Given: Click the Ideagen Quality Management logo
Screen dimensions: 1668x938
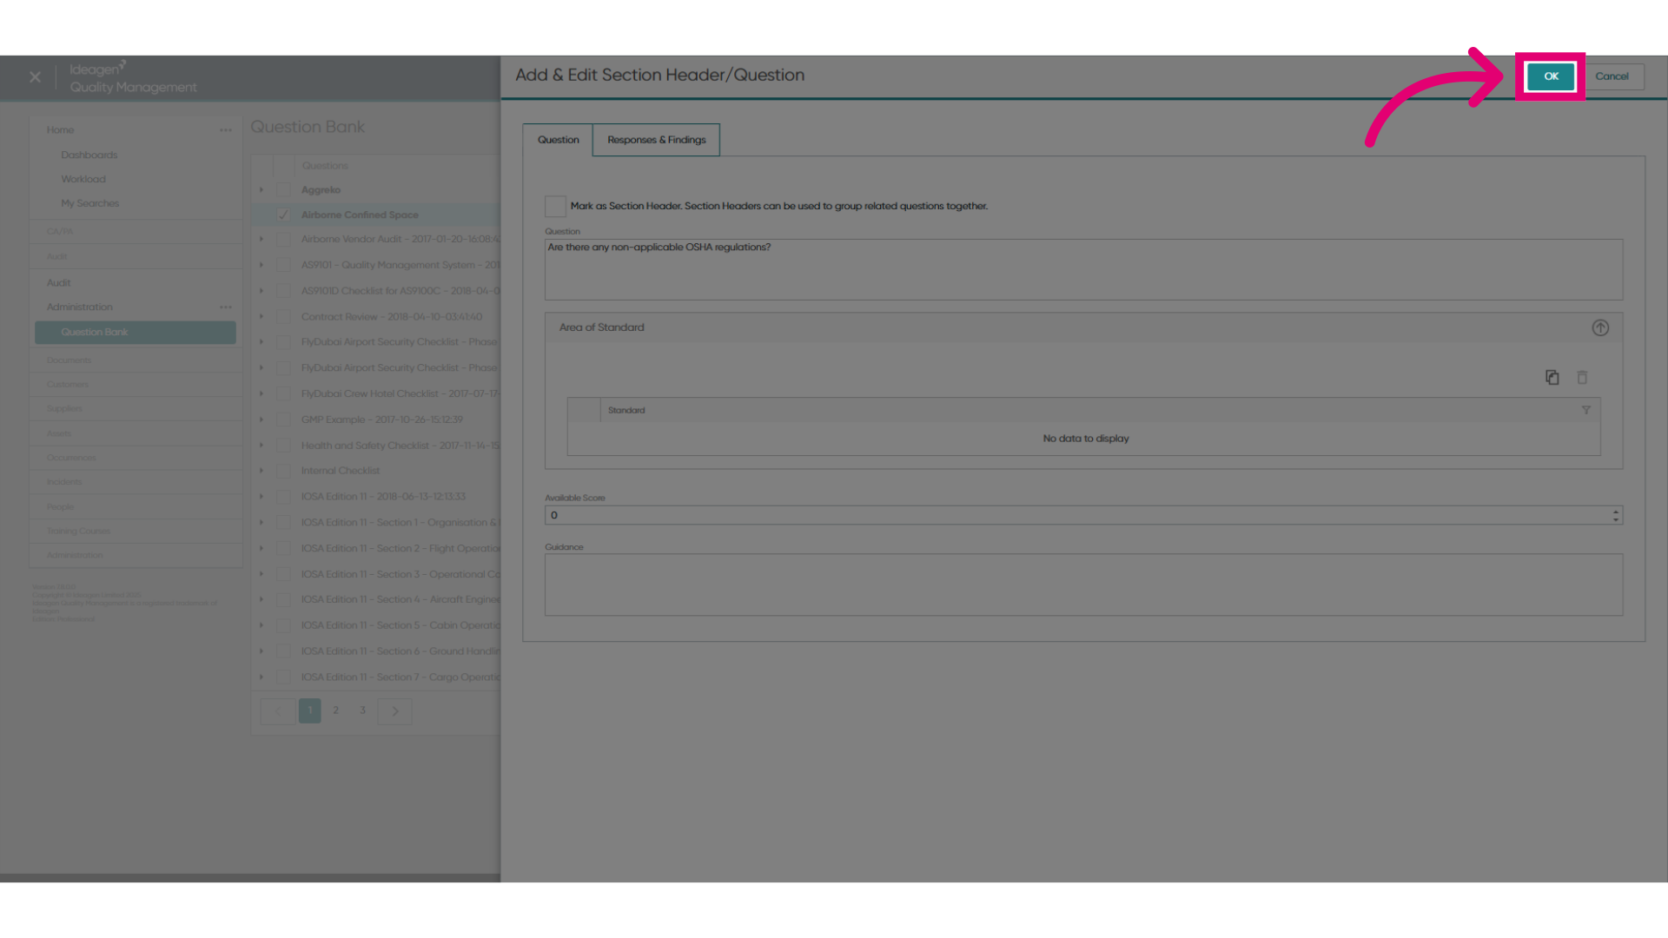Looking at the screenshot, I should click(133, 77).
